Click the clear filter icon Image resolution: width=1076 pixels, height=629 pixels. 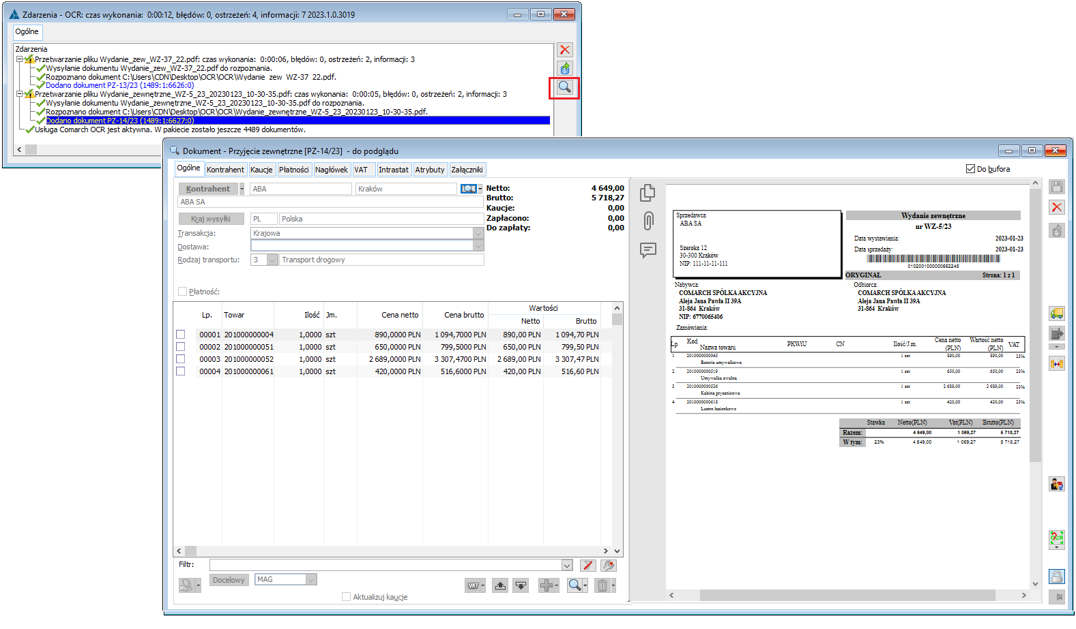(587, 565)
